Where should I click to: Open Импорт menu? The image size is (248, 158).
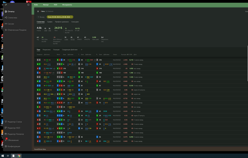click(x=46, y=5)
